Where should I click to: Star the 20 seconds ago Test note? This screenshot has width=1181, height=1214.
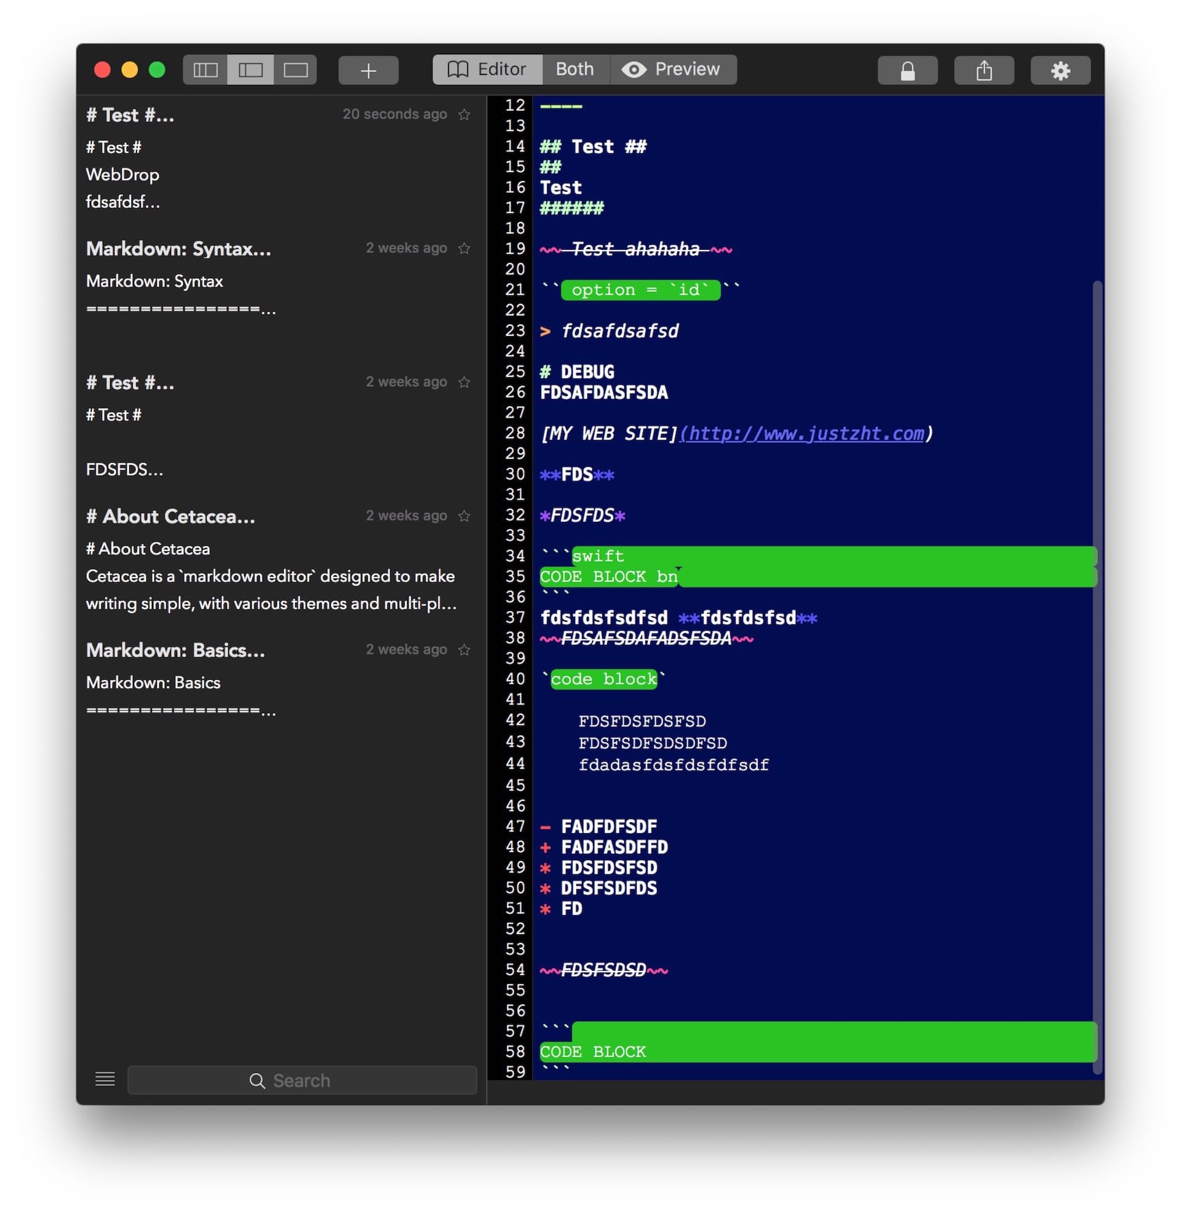464,115
